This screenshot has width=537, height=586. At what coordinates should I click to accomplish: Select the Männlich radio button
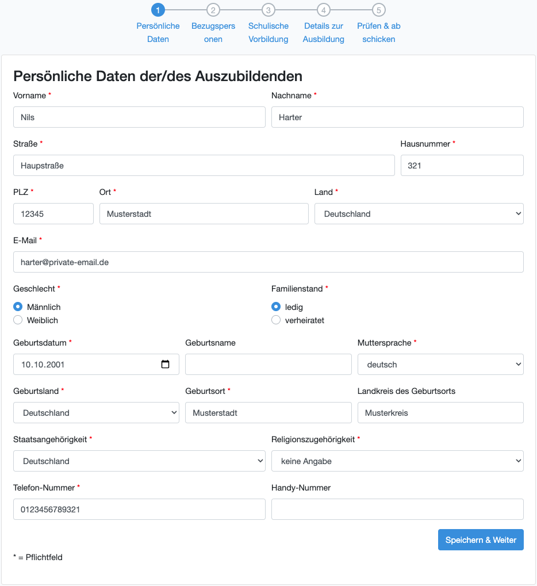(18, 307)
